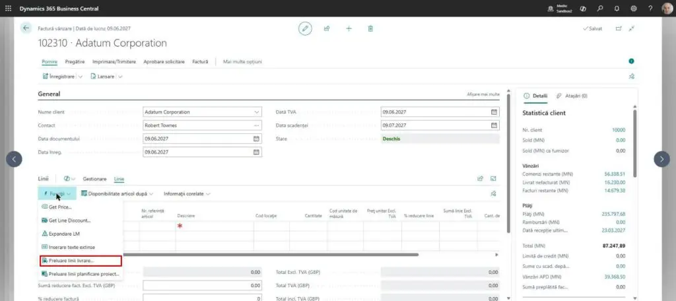Open the Gestionare lines tab
The height and width of the screenshot is (301, 676).
94,178
